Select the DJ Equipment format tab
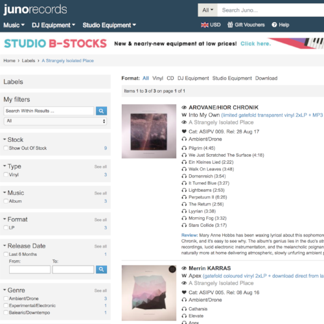This screenshot has height=324, width=324. pos(193,78)
